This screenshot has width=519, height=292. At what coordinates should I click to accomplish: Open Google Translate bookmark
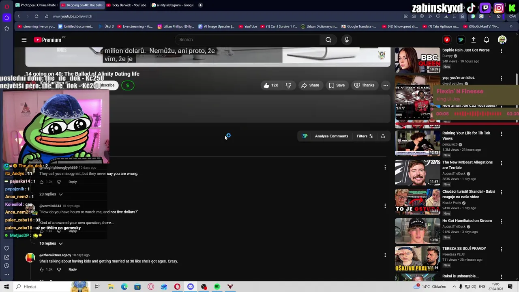[x=359, y=26]
